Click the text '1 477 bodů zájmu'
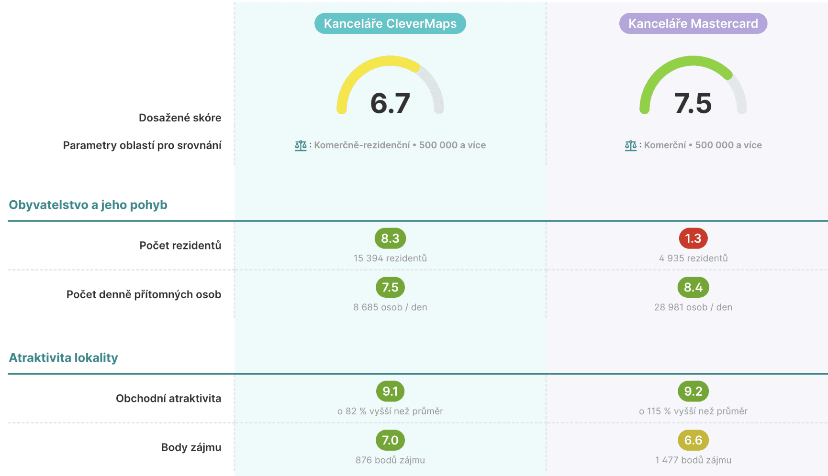Viewport: 828px width, 476px height. [x=693, y=460]
